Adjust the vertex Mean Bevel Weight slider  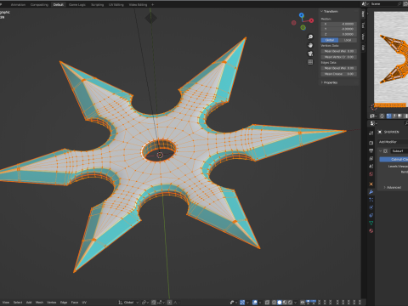click(338, 51)
